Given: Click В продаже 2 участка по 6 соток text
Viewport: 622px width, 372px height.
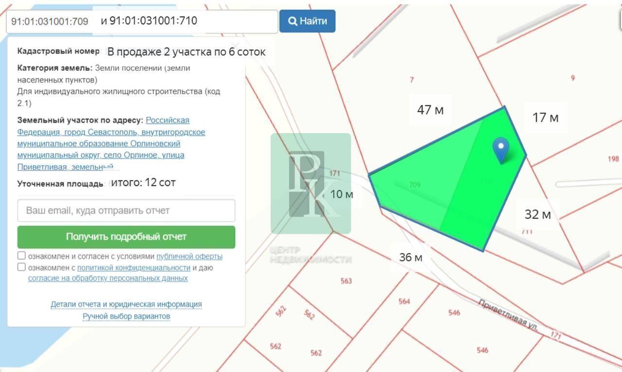Looking at the screenshot, I should [187, 52].
